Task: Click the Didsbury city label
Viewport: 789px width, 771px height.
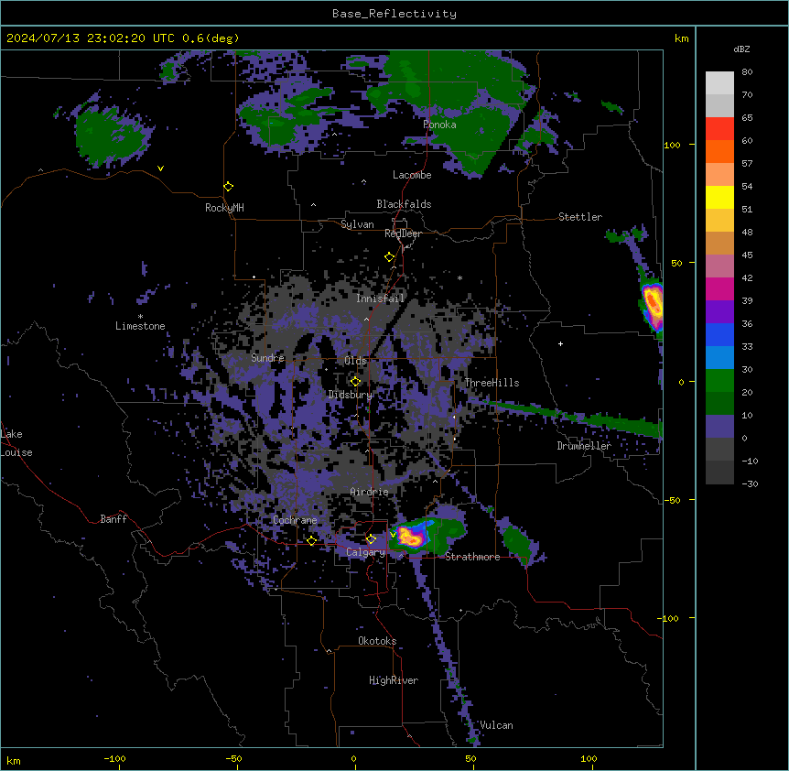Action: (350, 395)
